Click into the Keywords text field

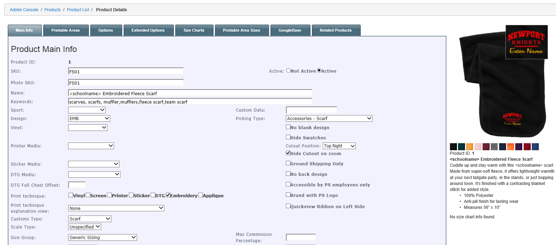point(190,102)
